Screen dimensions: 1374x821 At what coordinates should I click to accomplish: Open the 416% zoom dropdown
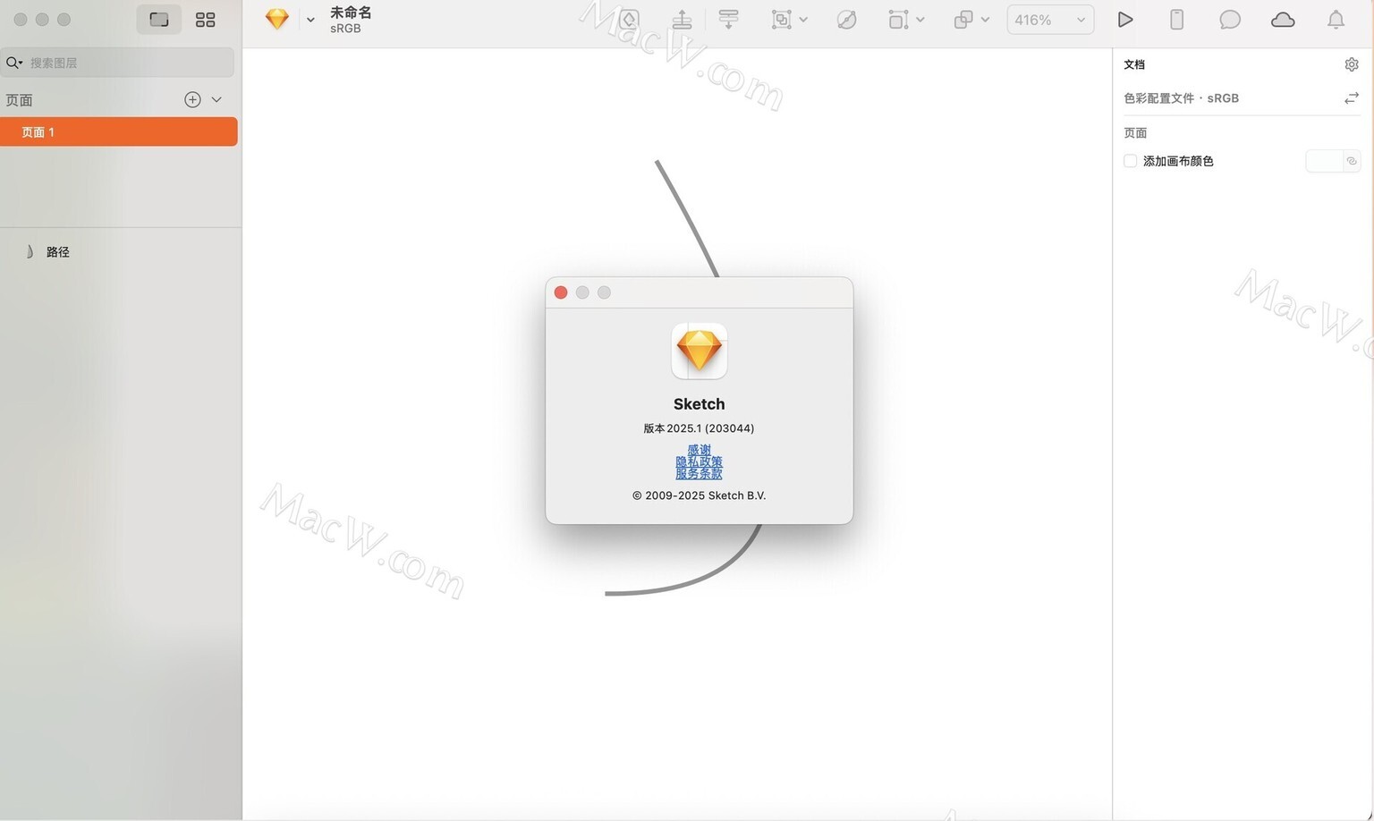click(1049, 20)
